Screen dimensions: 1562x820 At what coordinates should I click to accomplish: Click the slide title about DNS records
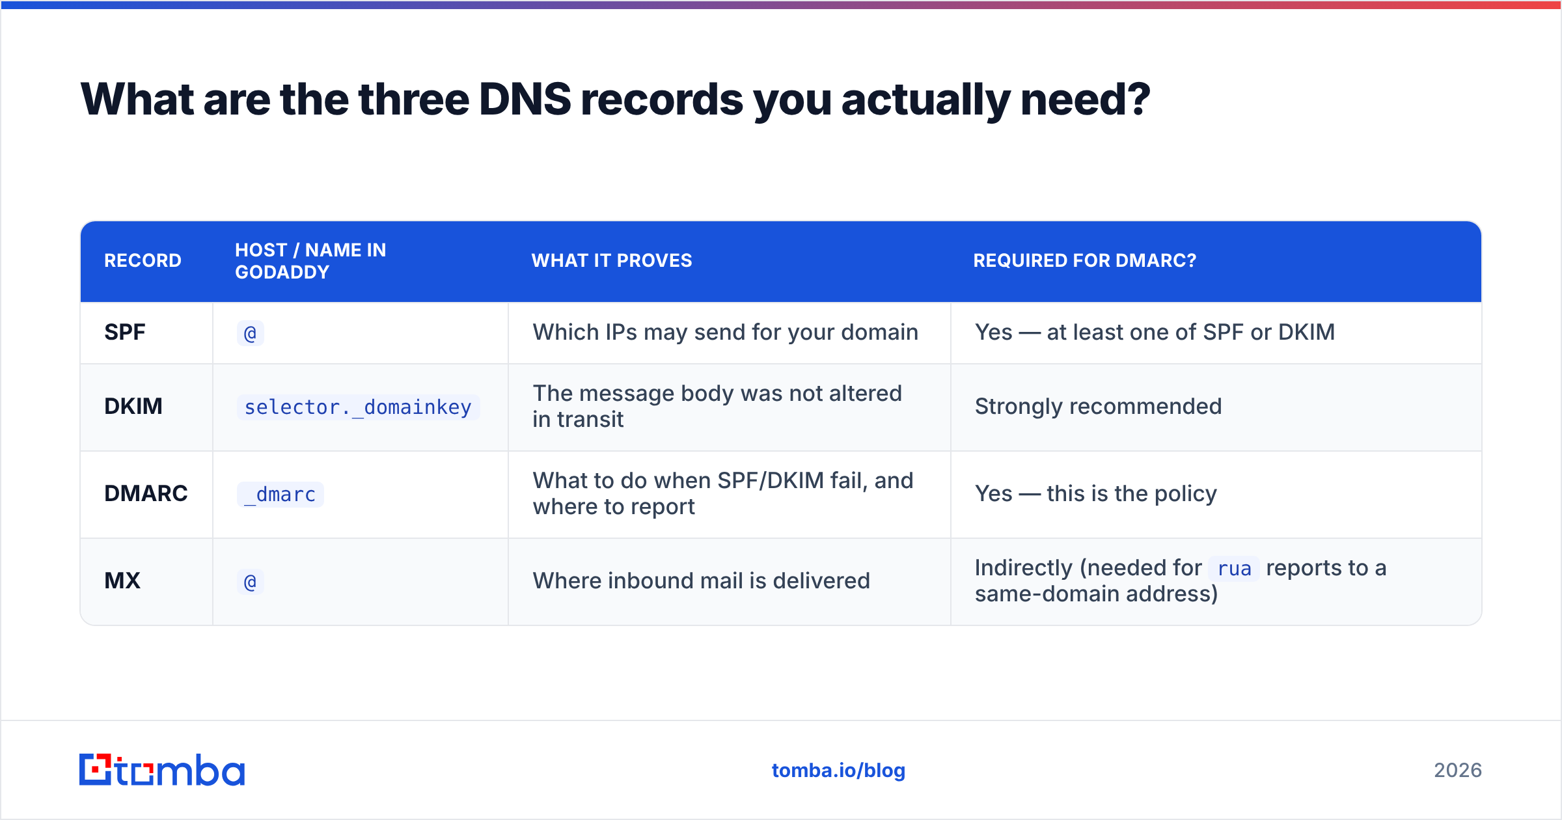(615, 100)
